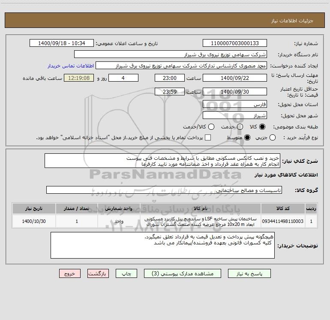
Task: Click the unit cell واحد
Action: coord(119,221)
